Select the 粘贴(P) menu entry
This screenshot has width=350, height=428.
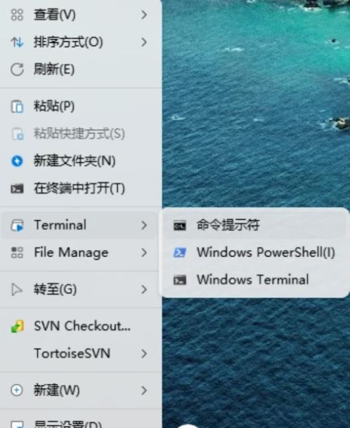coord(80,106)
